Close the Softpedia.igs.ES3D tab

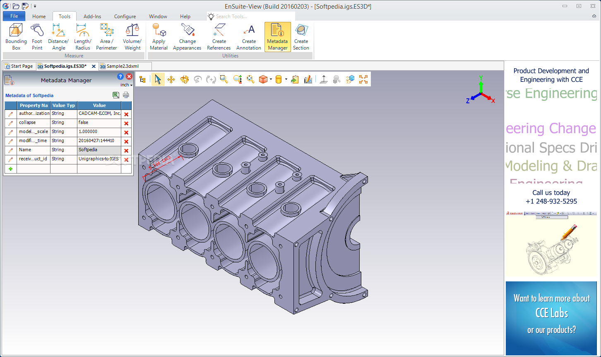(x=94, y=66)
